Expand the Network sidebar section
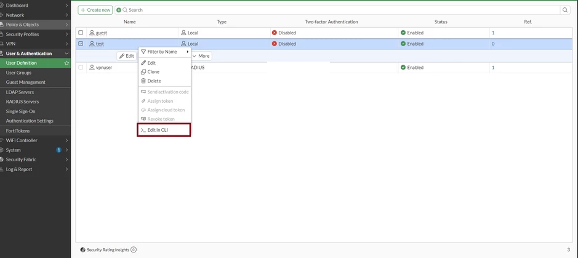Viewport: 578px width, 258px height. point(35,15)
